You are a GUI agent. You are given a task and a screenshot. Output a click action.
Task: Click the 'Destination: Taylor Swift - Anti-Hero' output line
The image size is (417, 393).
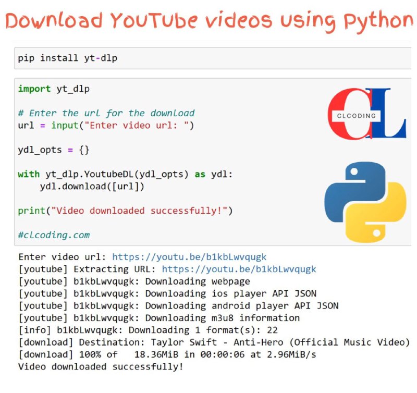[214, 343]
